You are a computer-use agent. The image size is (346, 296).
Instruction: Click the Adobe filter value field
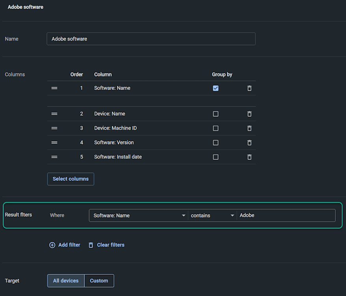(286, 215)
